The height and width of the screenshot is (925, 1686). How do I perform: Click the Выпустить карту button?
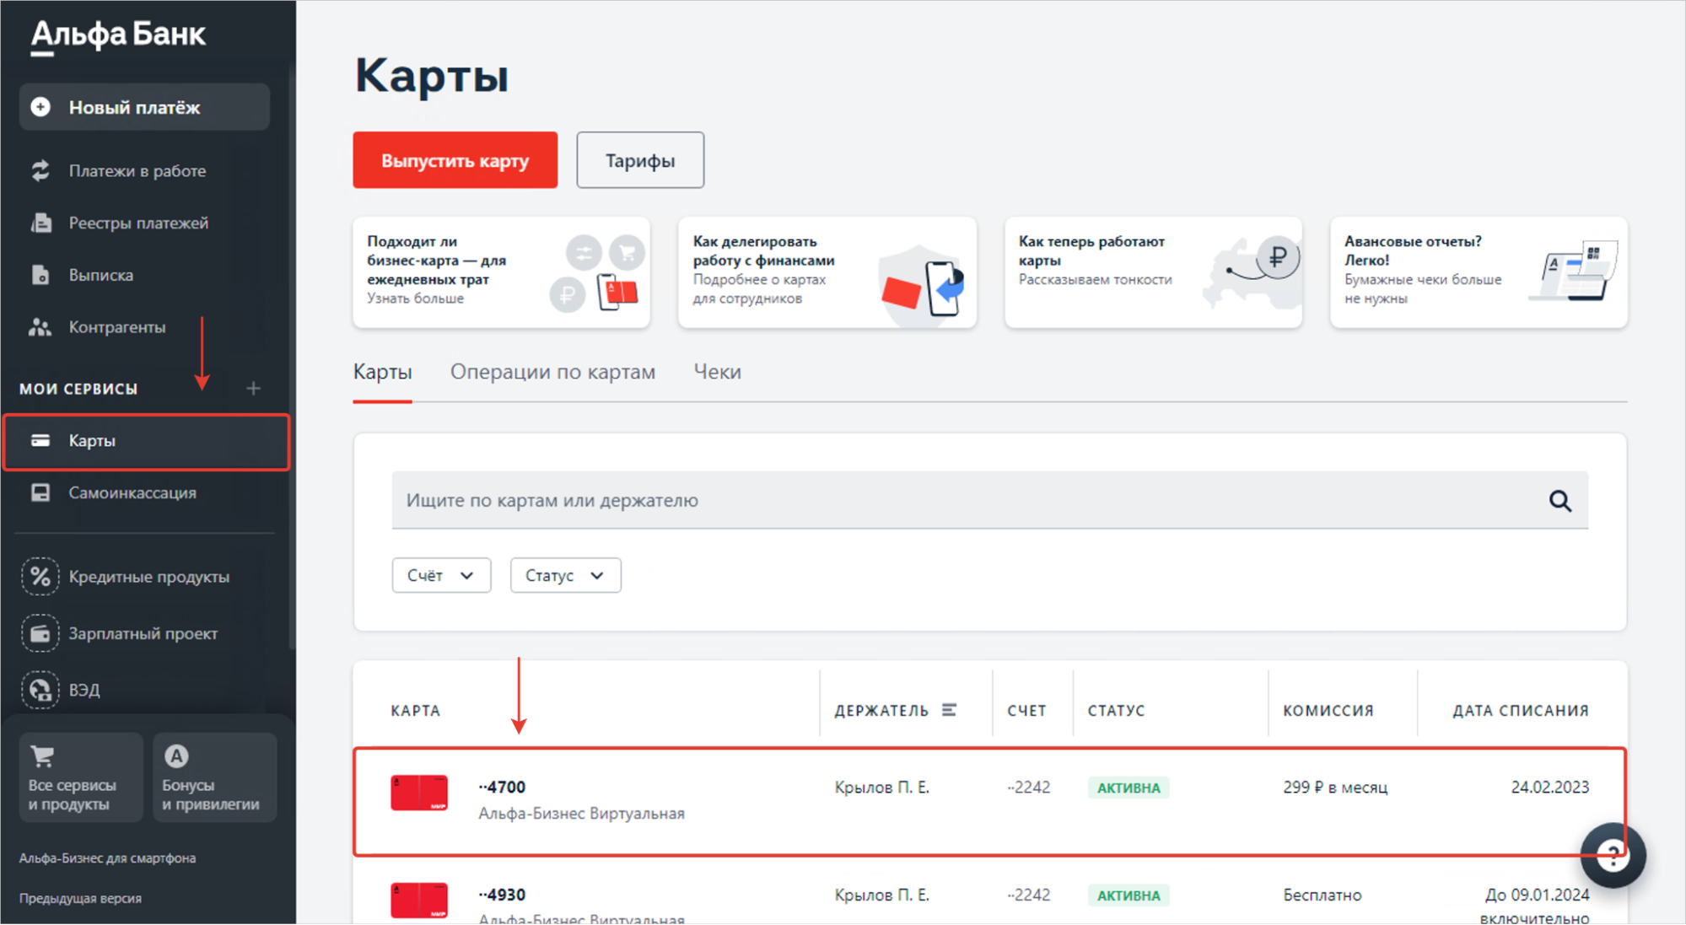click(455, 160)
